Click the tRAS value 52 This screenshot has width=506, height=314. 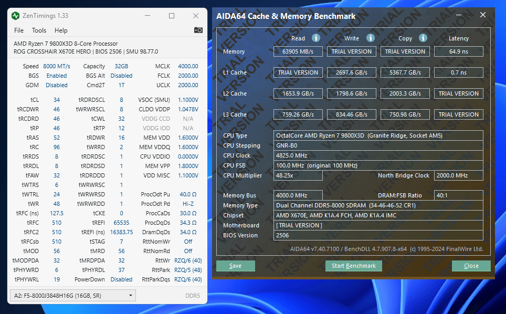(57, 138)
